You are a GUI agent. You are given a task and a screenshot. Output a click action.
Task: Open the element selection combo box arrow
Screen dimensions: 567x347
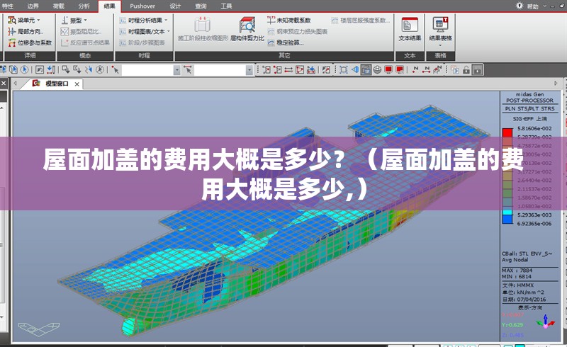pyautogui.click(x=249, y=70)
